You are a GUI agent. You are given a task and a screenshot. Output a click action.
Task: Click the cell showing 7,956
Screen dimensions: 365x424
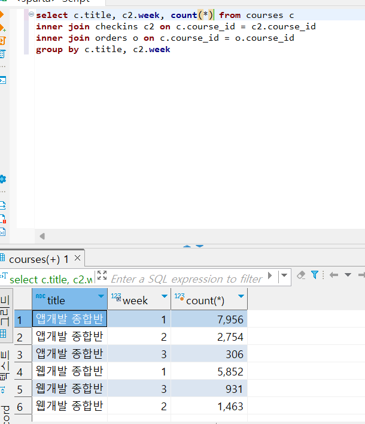[209, 319]
